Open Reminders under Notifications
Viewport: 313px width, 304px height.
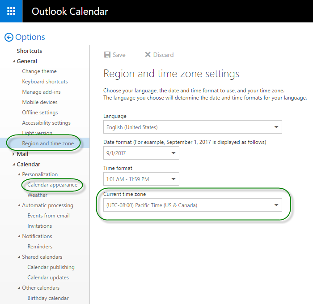pyautogui.click(x=40, y=247)
